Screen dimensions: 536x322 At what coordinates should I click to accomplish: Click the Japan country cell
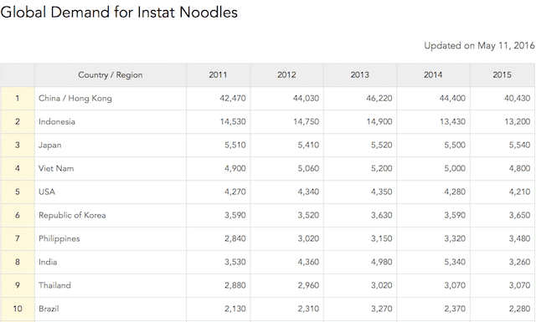click(x=110, y=146)
